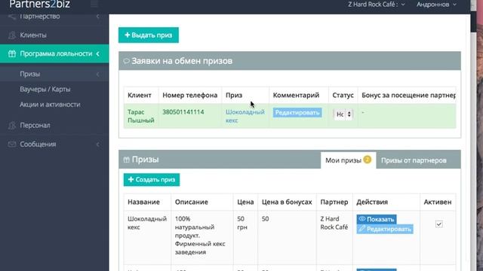Viewport: 483px width, 271px height.
Task: Select Программа лояльности in the sidebar
Action: pyautogui.click(x=54, y=53)
